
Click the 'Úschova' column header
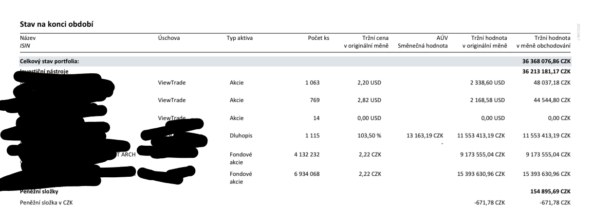[169, 37]
